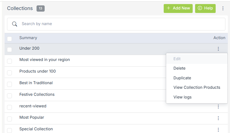Click the search magnifier icon

click(15, 24)
